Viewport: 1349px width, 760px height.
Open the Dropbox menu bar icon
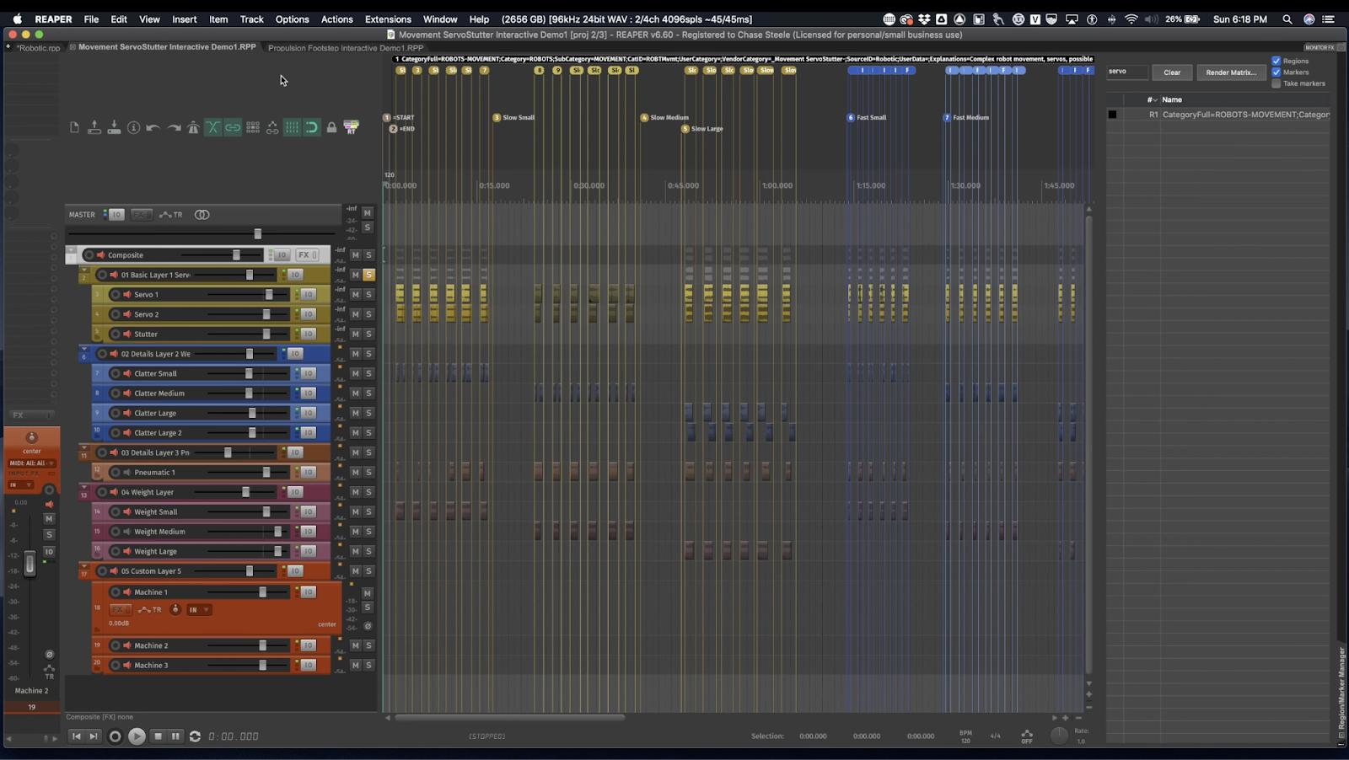pos(924,19)
